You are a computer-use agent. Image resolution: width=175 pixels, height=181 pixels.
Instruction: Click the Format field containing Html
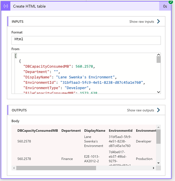(86, 40)
